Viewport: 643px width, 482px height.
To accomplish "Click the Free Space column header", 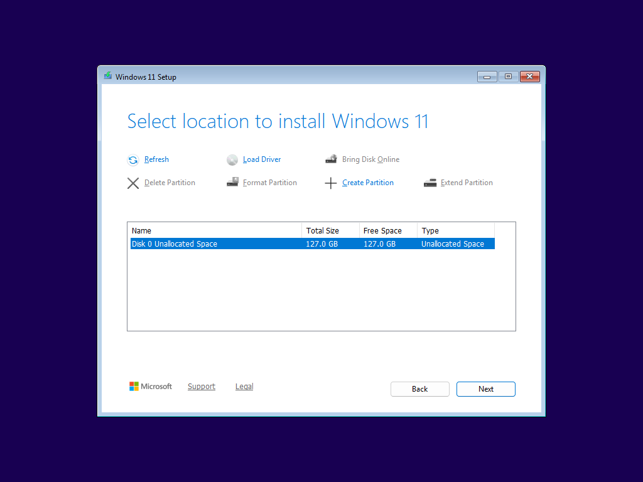I will pos(388,231).
